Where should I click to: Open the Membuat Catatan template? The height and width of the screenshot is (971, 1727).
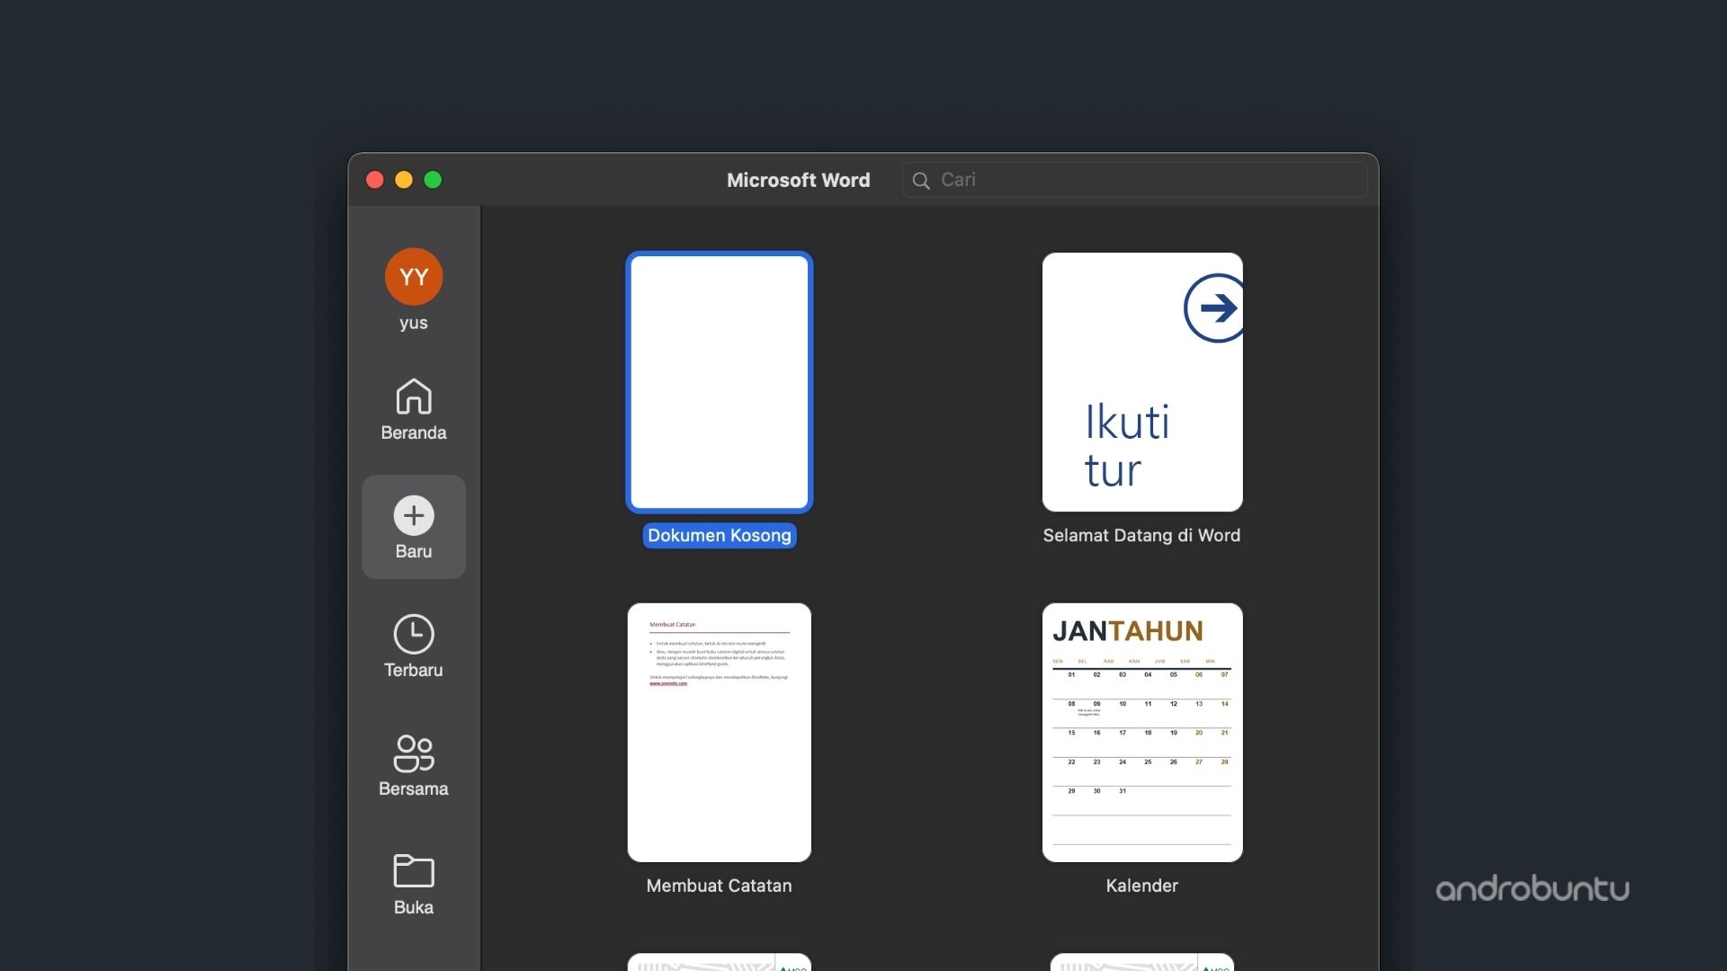coord(719,732)
